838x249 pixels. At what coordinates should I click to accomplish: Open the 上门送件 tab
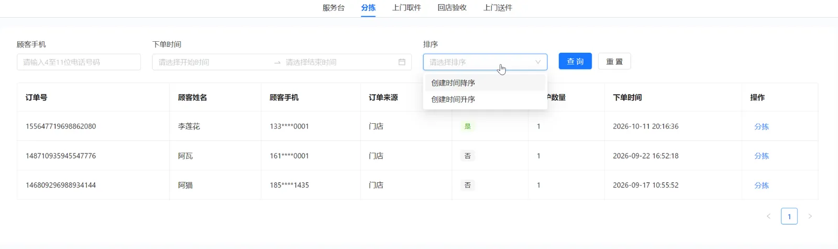(x=498, y=8)
